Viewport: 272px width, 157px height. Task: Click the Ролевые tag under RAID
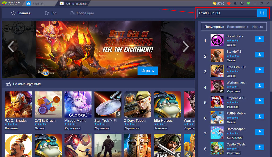[x=11, y=128]
